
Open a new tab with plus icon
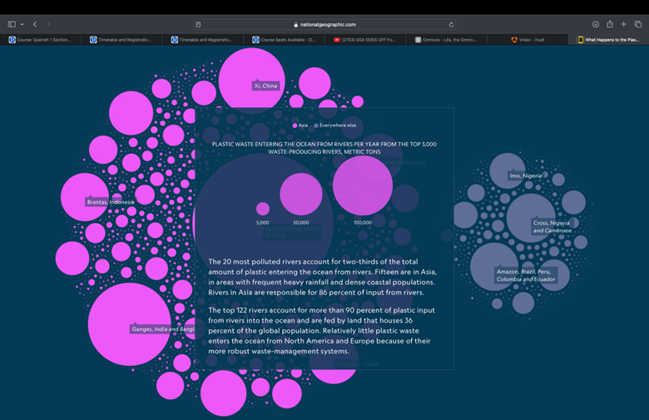coord(623,24)
